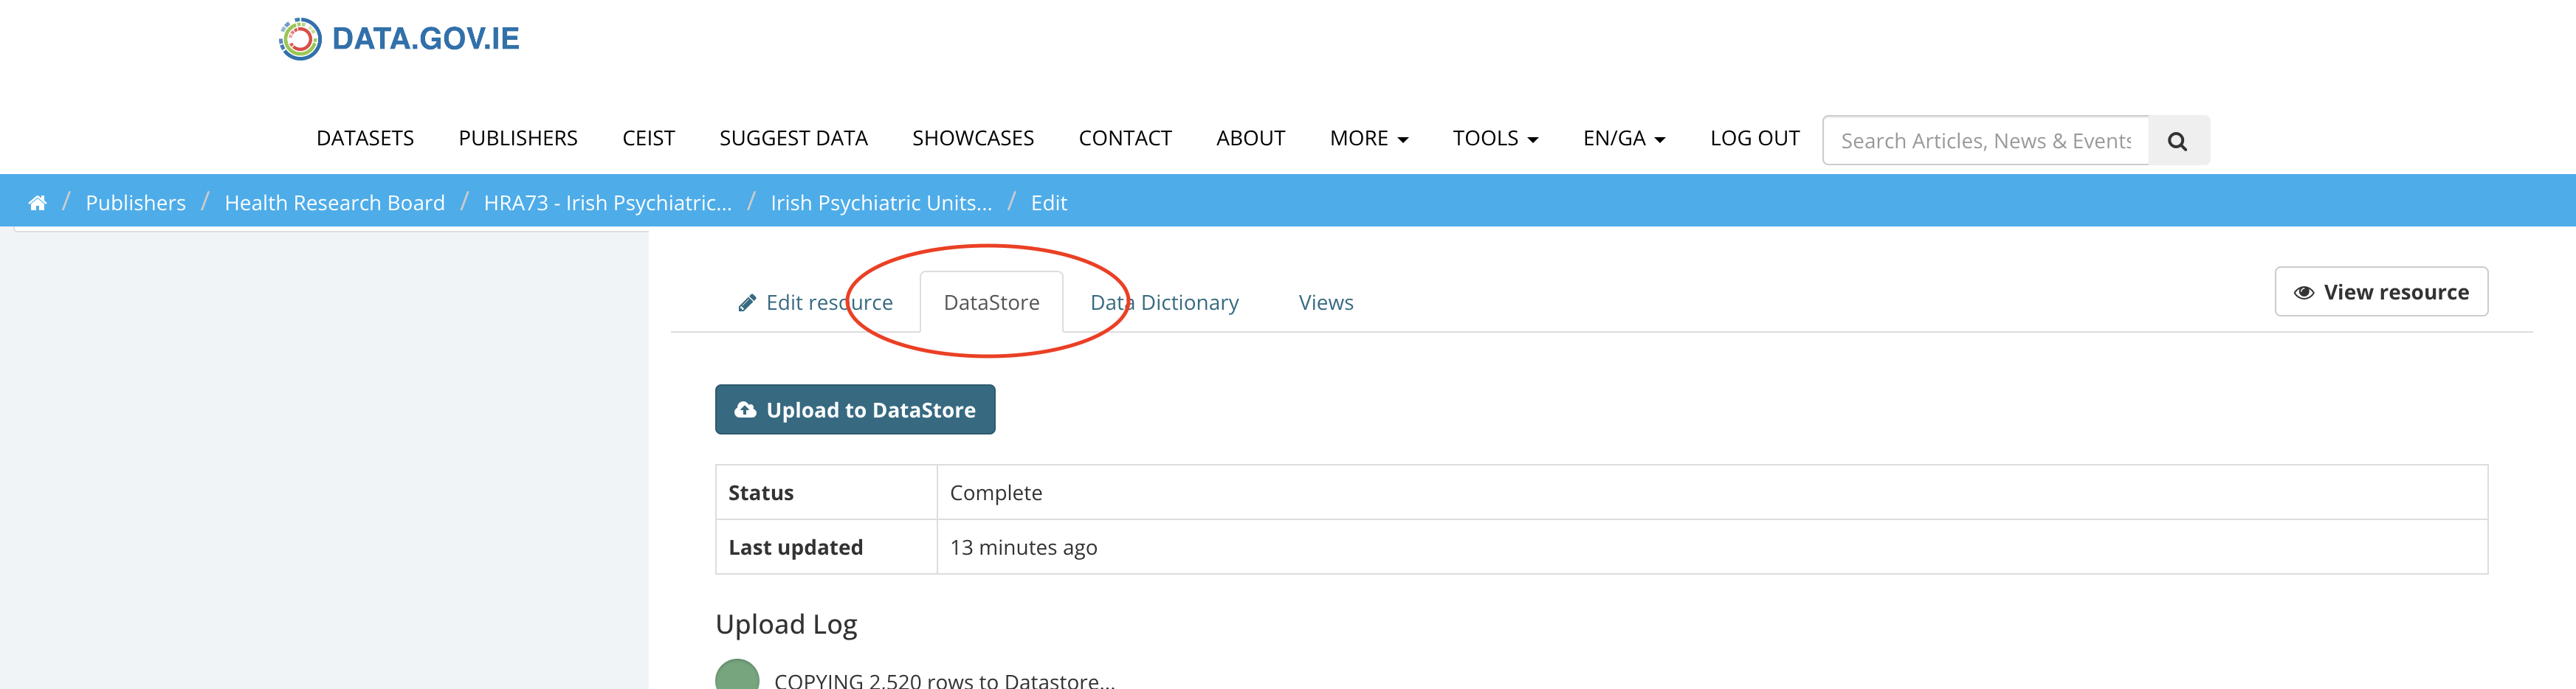
Task: Focus the Search Articles, News & Events field
Action: coord(1985,141)
